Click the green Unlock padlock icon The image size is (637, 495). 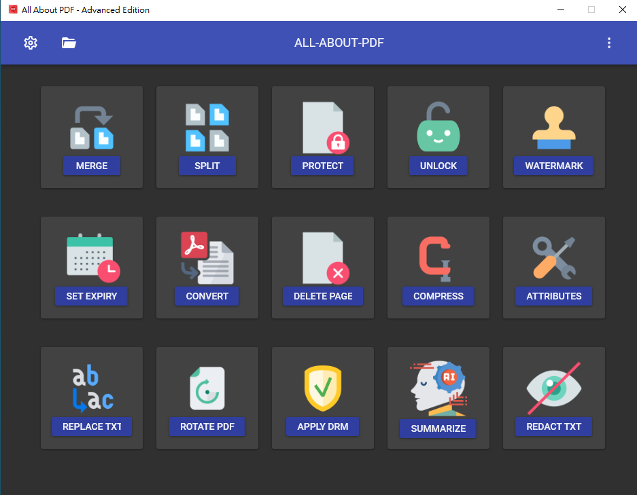coord(438,126)
